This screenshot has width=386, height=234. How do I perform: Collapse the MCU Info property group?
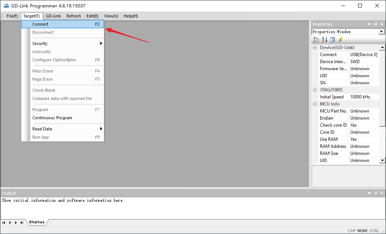315,104
